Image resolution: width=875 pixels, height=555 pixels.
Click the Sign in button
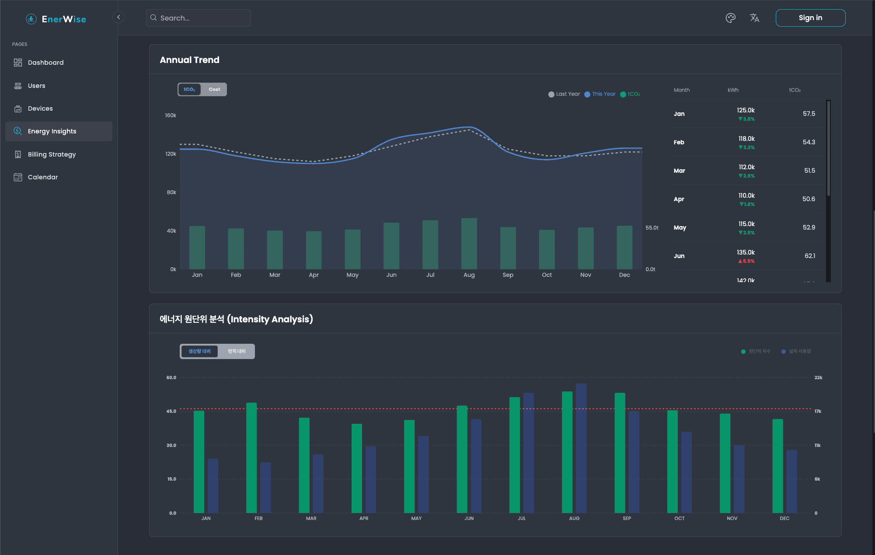click(x=810, y=18)
